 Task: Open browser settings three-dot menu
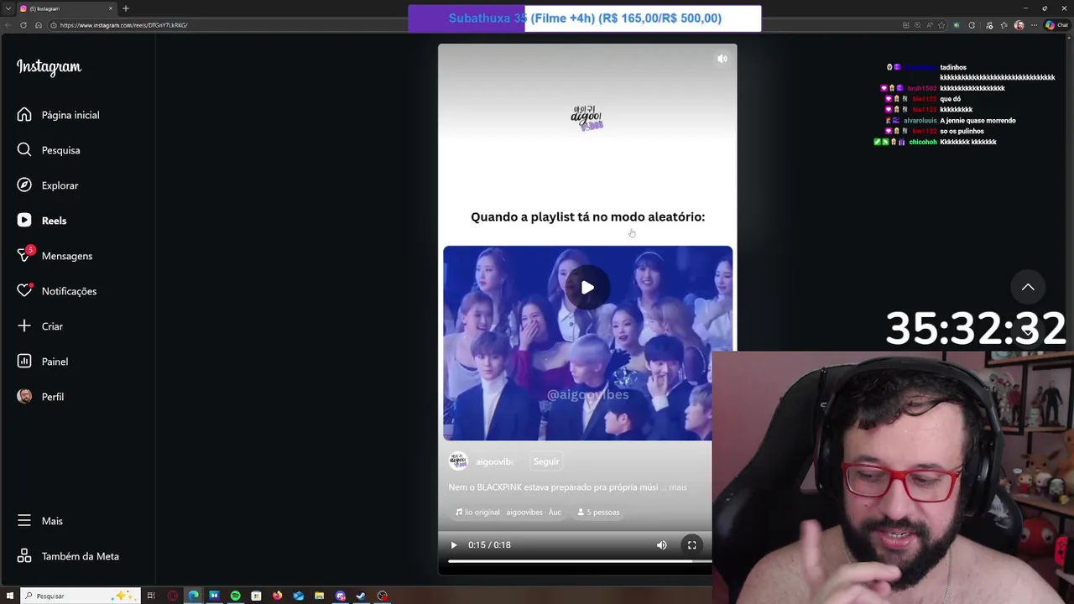(1034, 25)
